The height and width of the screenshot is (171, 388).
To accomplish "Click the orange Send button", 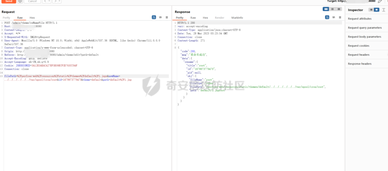I will (9, 1).
